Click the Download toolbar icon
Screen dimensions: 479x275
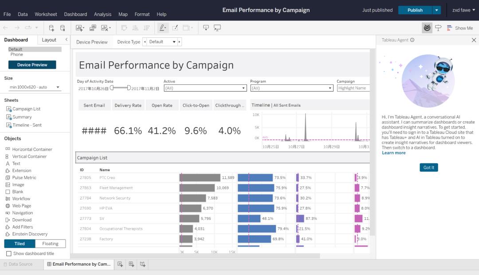(206, 28)
